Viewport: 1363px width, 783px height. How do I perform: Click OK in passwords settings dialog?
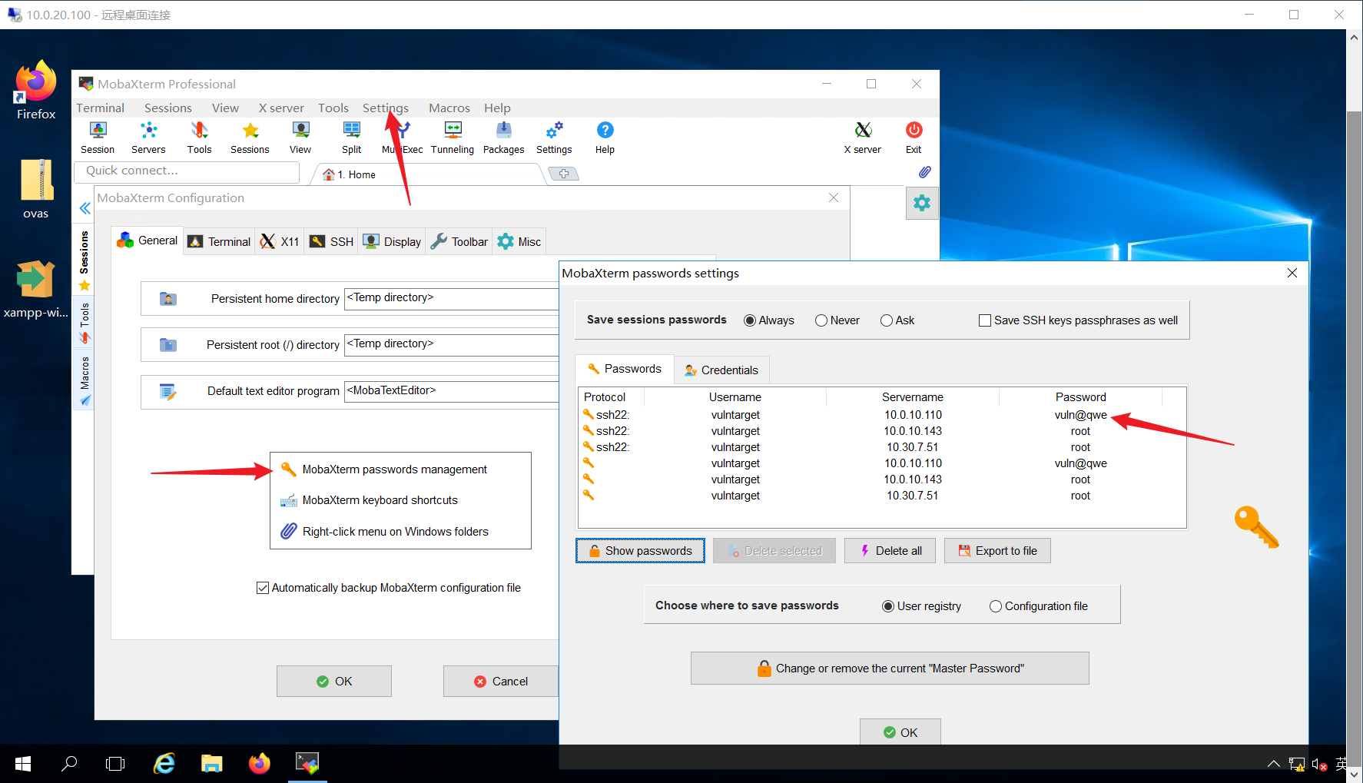click(900, 732)
